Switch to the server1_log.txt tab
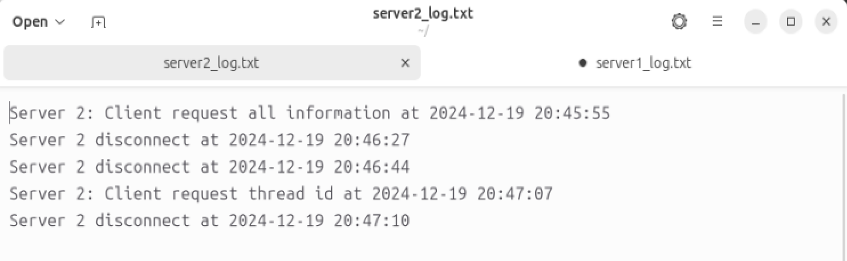 pos(635,63)
